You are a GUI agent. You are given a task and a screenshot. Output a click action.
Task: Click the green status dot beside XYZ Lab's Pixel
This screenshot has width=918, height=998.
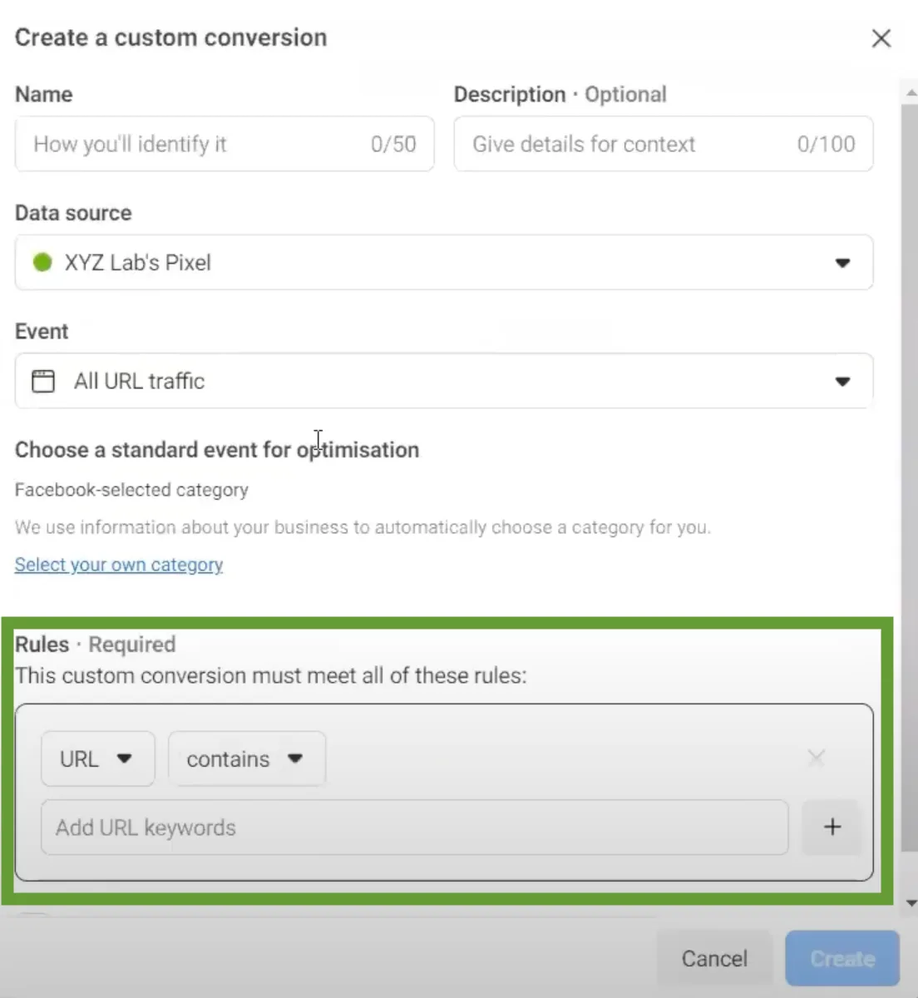42,263
